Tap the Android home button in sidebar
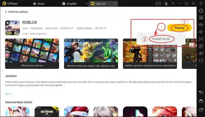Viewport: 205px width, 117px height. pyautogui.click(x=201, y=101)
